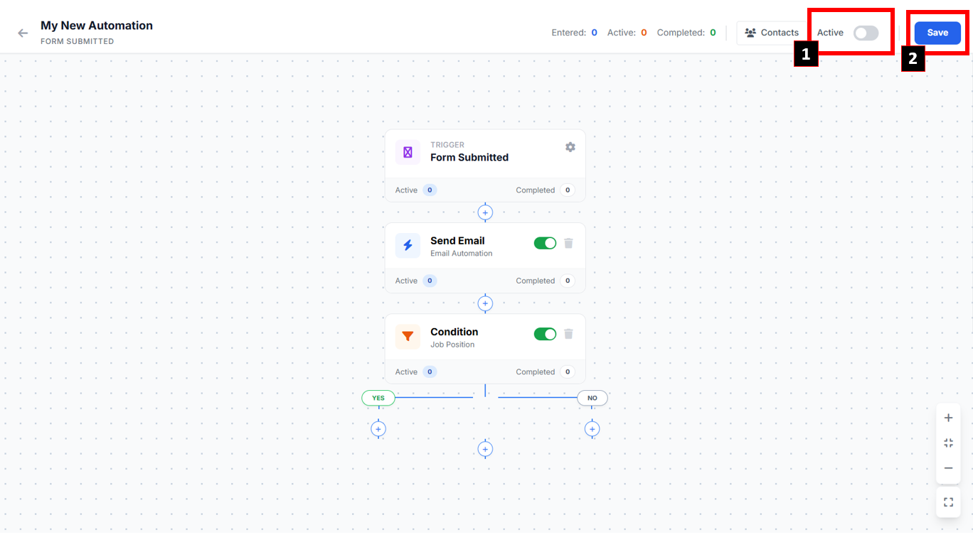973x547 pixels.
Task: Click the orange Condition funnel icon
Action: click(x=408, y=337)
